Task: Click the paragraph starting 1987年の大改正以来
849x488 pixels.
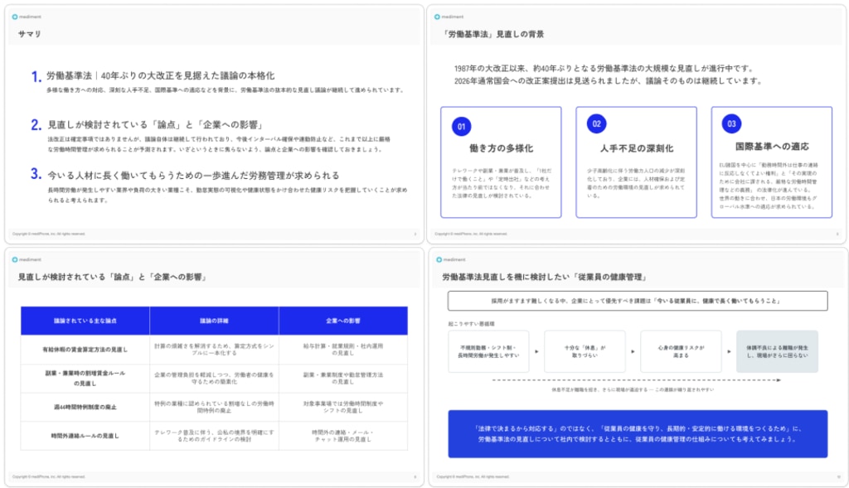Action: 604,69
